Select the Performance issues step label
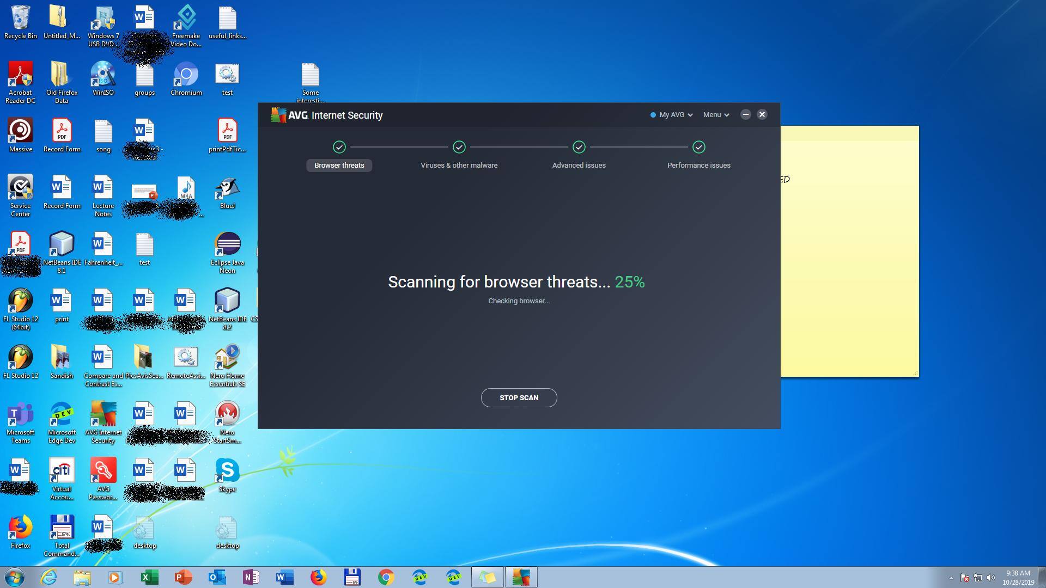This screenshot has height=588, width=1046. [x=698, y=166]
